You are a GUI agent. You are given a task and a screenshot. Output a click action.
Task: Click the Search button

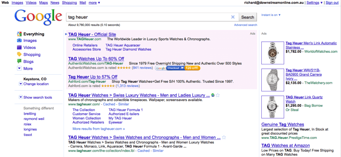point(248,17)
